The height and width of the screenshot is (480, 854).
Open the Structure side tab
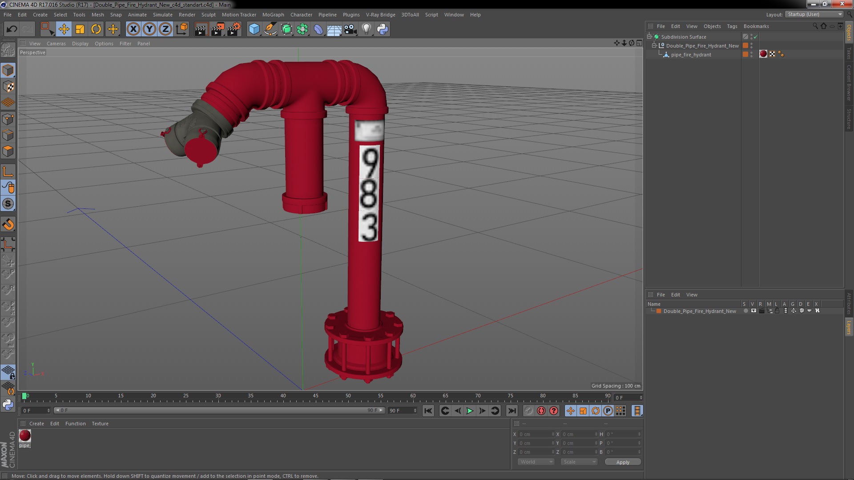pyautogui.click(x=849, y=119)
